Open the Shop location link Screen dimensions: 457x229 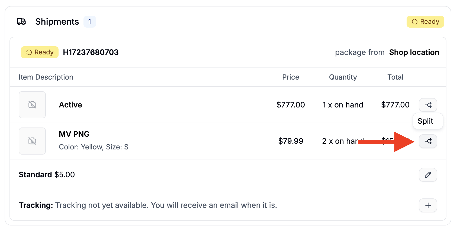pos(414,52)
